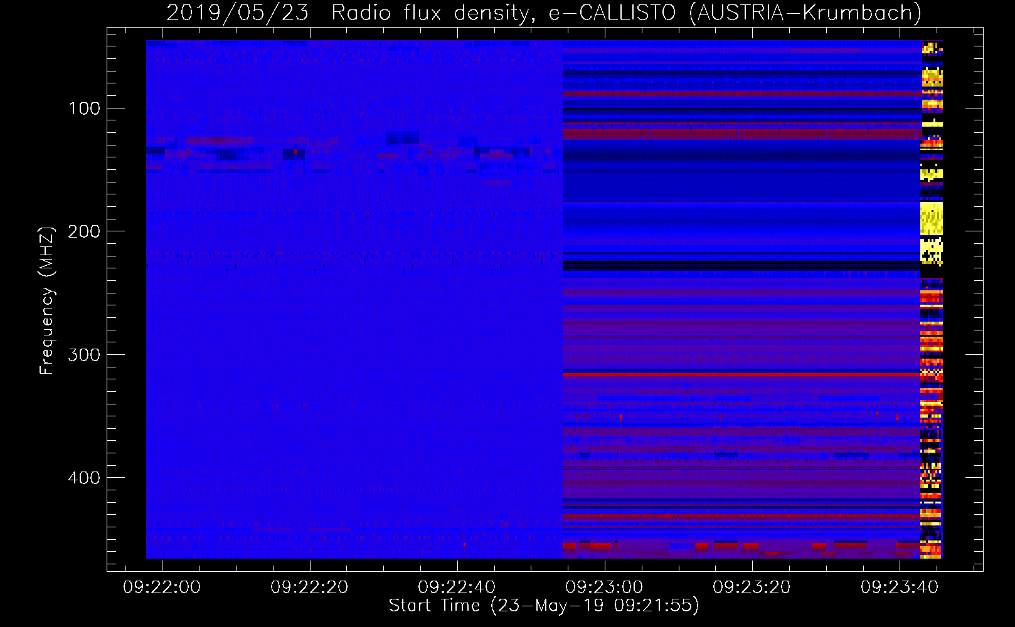Click the 09:23:40 time tick label
Image resolution: width=1015 pixels, height=627 pixels.
click(x=899, y=587)
